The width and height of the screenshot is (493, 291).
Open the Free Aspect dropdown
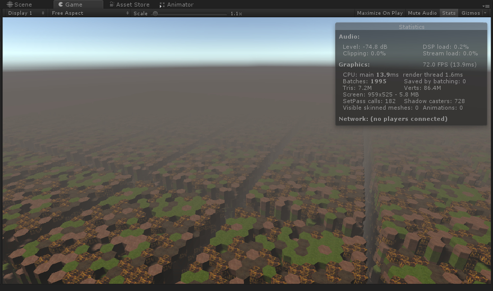point(90,13)
